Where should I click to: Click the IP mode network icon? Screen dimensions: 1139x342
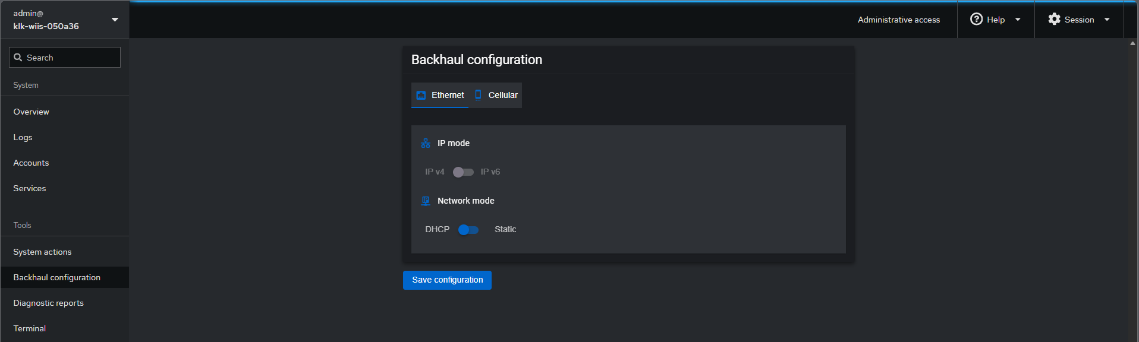[x=426, y=143]
